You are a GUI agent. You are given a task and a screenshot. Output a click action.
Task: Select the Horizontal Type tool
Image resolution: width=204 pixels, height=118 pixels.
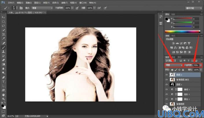click(3, 82)
